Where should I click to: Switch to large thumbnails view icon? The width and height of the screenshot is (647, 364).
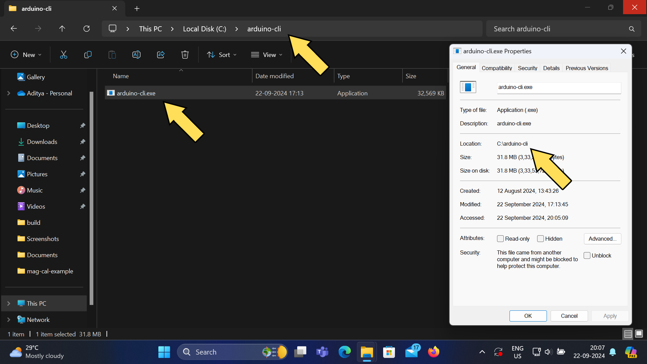pos(639,334)
